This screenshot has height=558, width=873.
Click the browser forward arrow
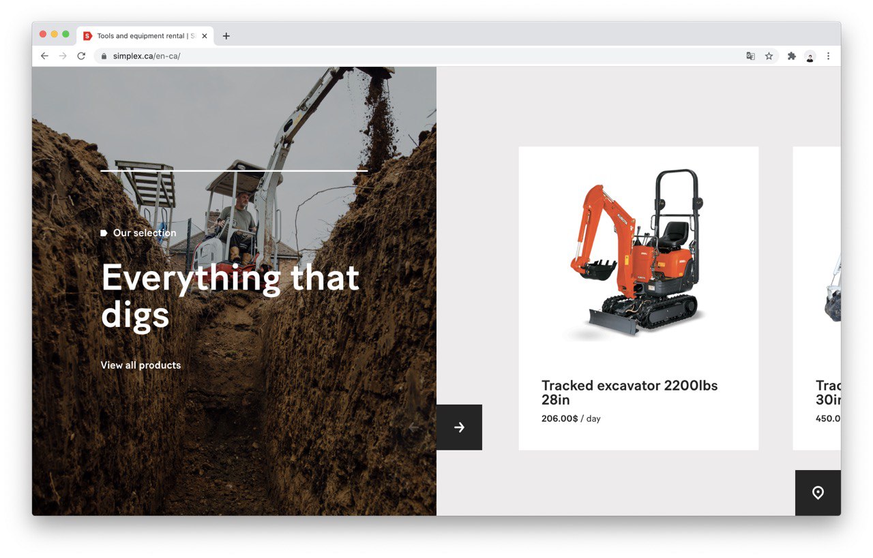point(63,56)
